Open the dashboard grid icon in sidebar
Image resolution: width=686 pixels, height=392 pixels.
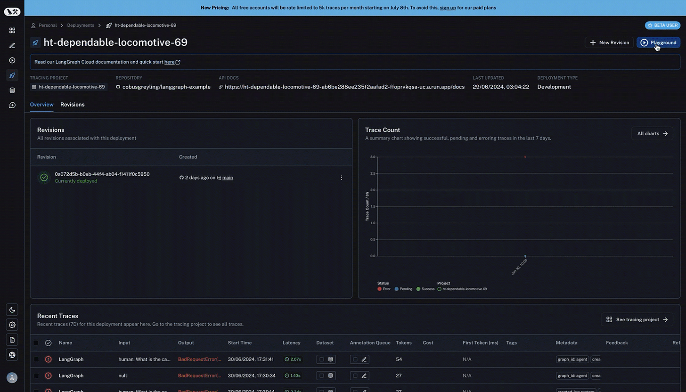(12, 31)
